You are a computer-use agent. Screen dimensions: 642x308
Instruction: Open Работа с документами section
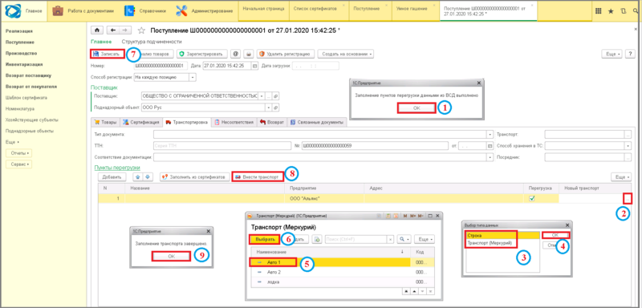(x=83, y=11)
